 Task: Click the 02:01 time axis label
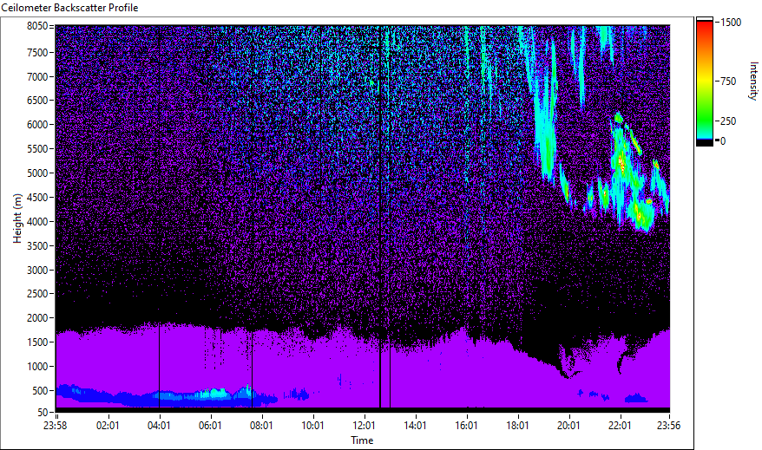coord(108,426)
